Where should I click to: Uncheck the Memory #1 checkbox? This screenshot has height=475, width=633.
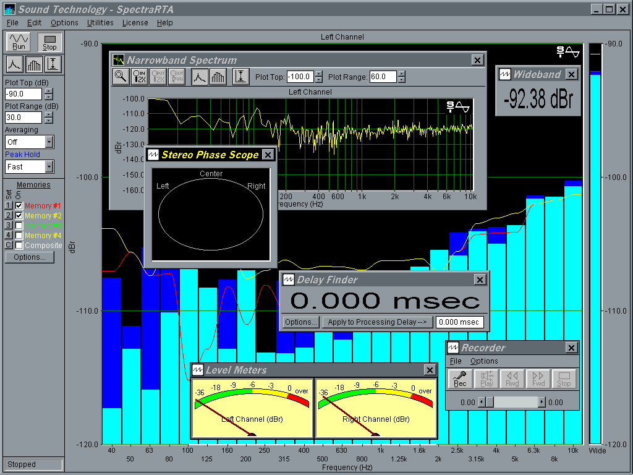(x=19, y=205)
